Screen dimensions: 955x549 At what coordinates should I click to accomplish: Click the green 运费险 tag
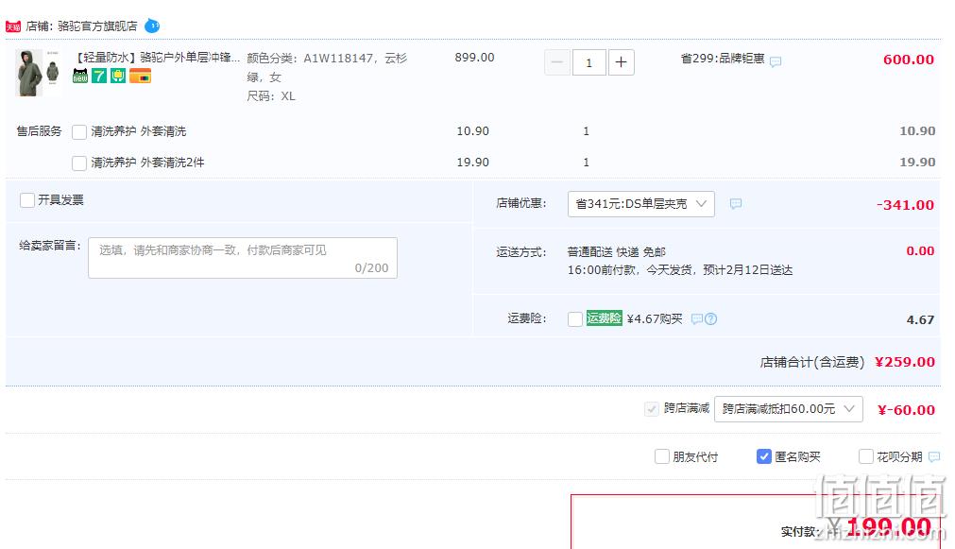tap(604, 318)
